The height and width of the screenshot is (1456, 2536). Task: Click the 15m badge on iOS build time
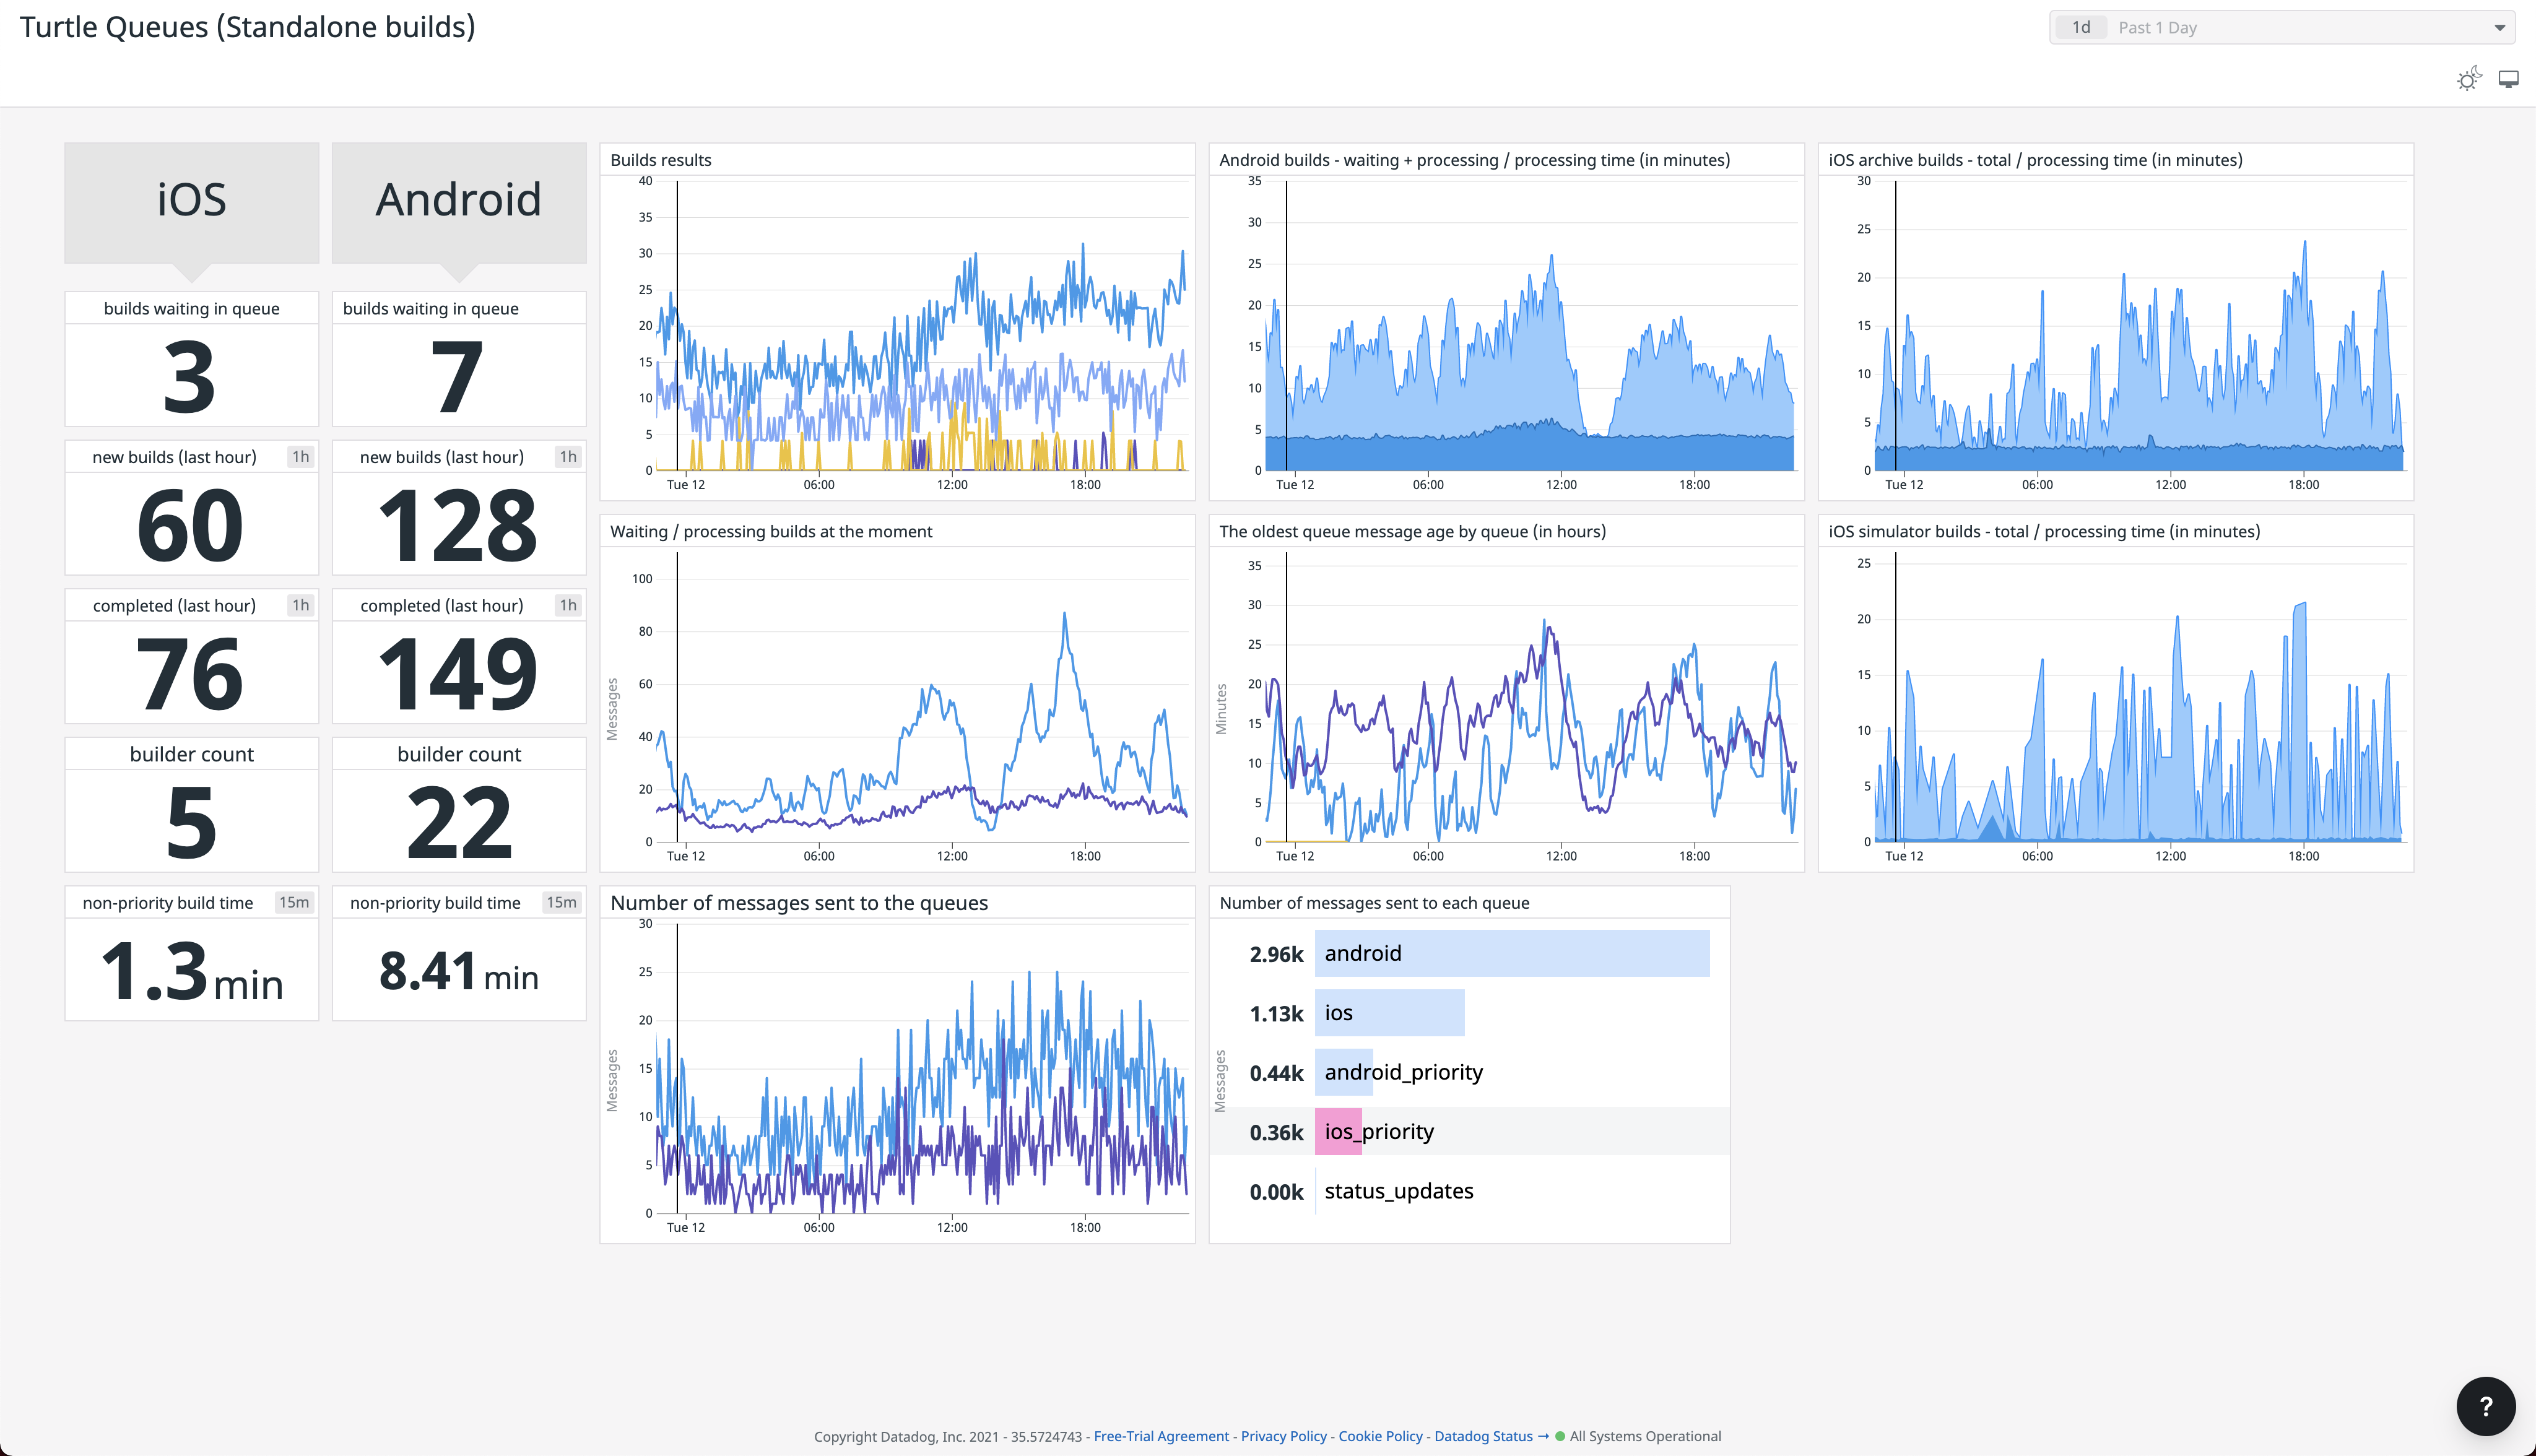(x=294, y=902)
